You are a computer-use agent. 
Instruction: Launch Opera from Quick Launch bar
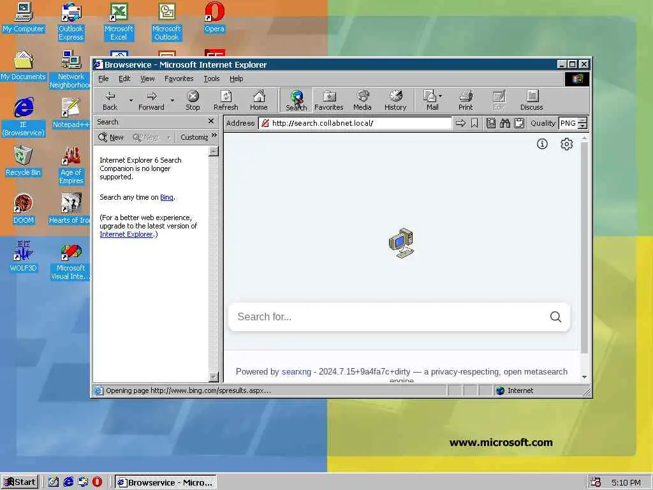[97, 482]
